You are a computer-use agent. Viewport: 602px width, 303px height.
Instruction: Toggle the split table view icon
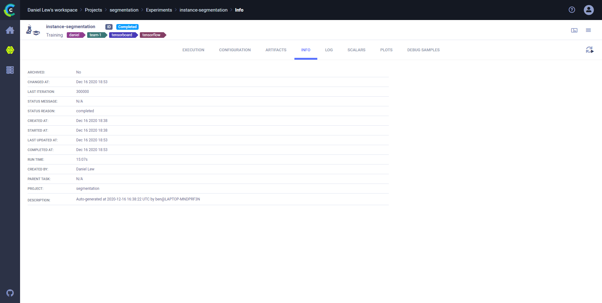(574, 30)
